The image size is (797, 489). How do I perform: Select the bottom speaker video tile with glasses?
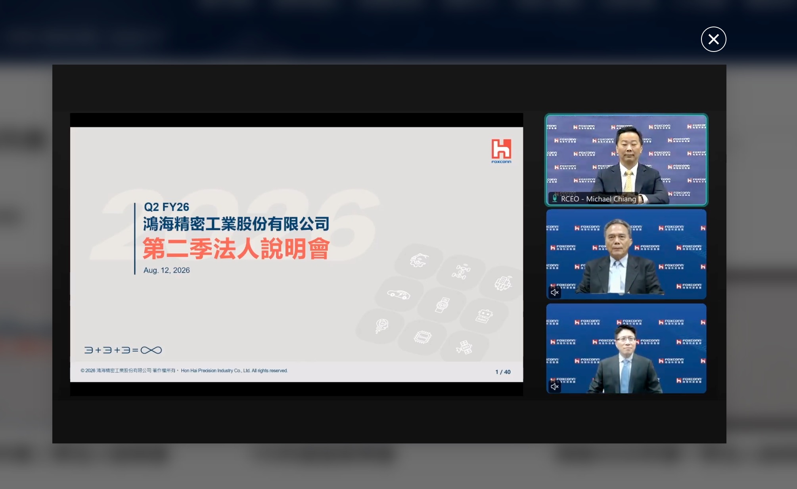pos(626,348)
